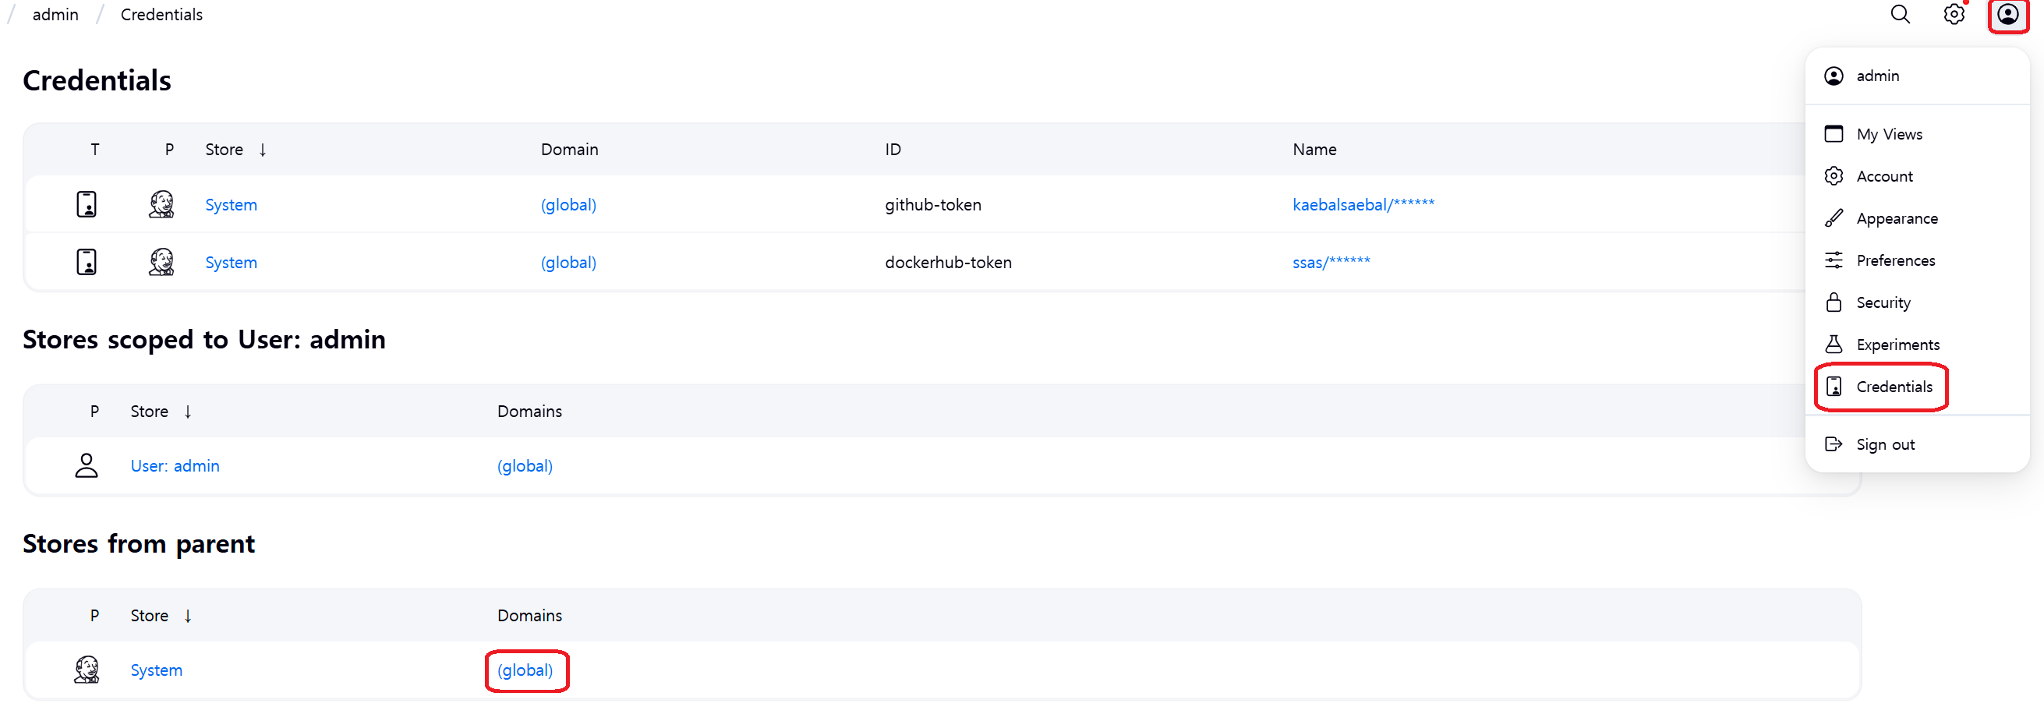Viewport: 2044px width, 714px height.
Task: Click Jenkins provider icon in dockerhub-token row
Action: point(161,262)
